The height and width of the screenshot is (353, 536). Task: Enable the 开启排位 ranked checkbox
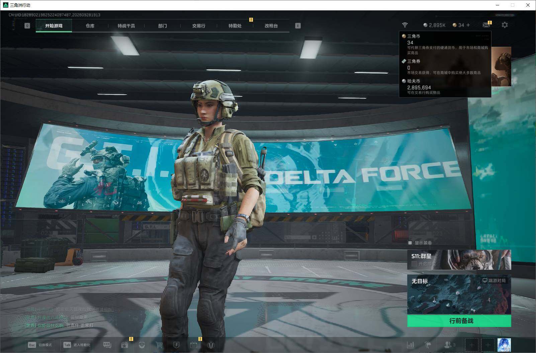pyautogui.click(x=414, y=264)
